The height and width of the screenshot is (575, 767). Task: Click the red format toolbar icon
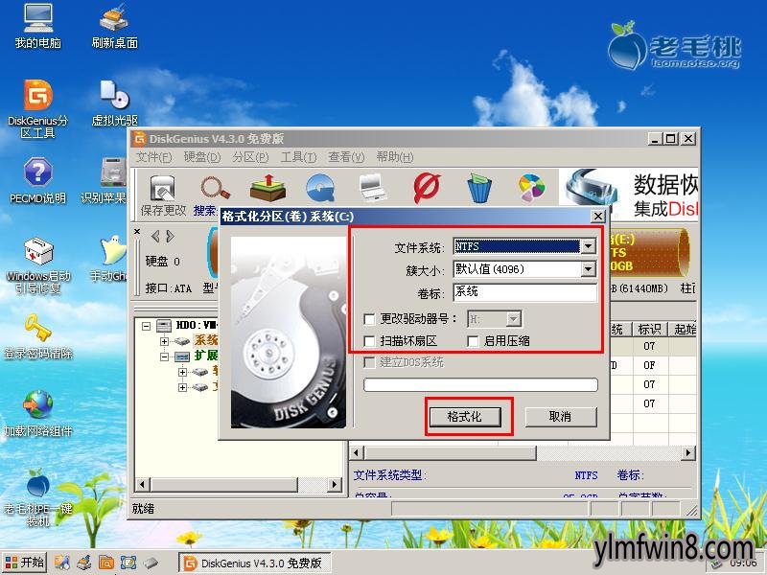[427, 188]
